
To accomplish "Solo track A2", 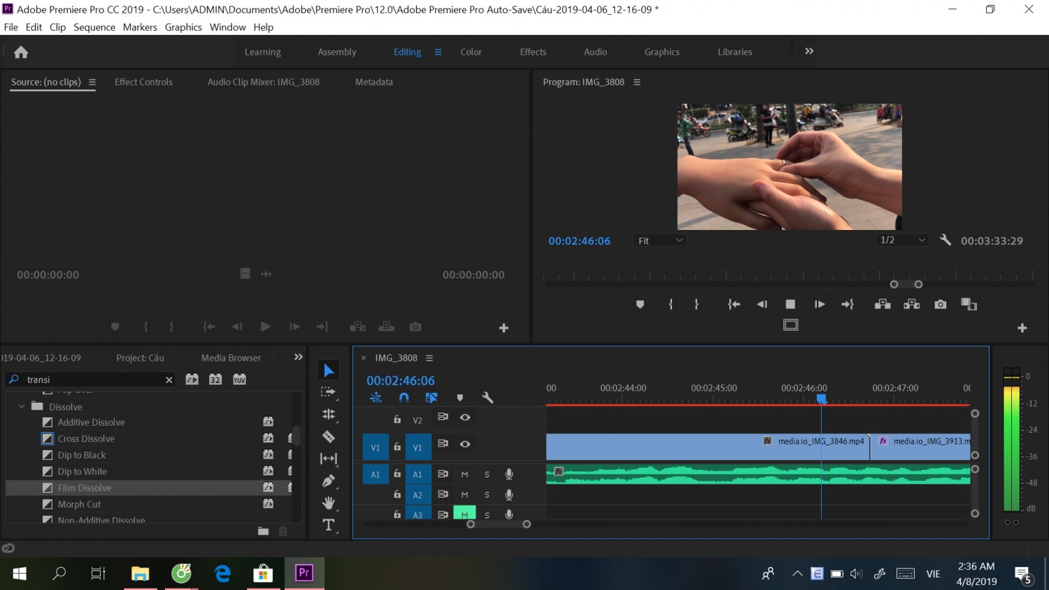I will point(487,495).
